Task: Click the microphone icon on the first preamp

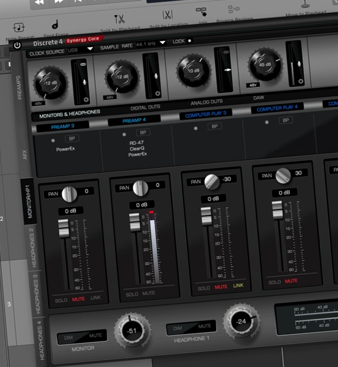Action: click(x=85, y=82)
